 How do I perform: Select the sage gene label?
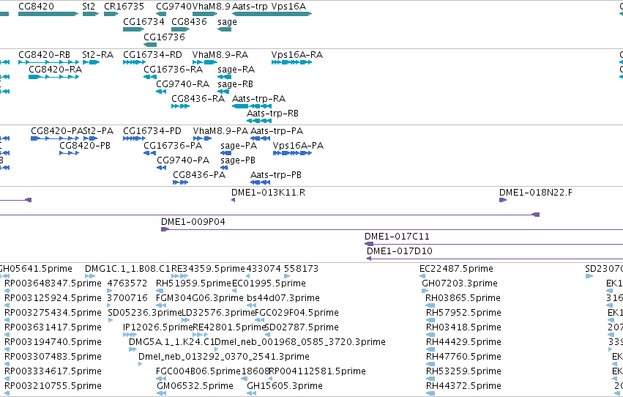click(x=227, y=22)
